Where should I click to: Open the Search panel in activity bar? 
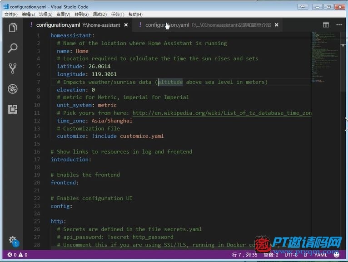click(x=13, y=48)
